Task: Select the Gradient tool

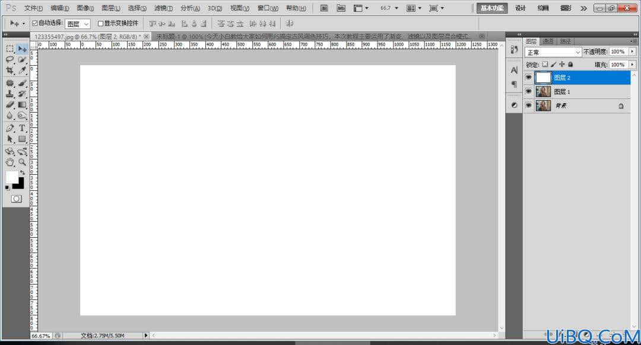Action: 22,104
